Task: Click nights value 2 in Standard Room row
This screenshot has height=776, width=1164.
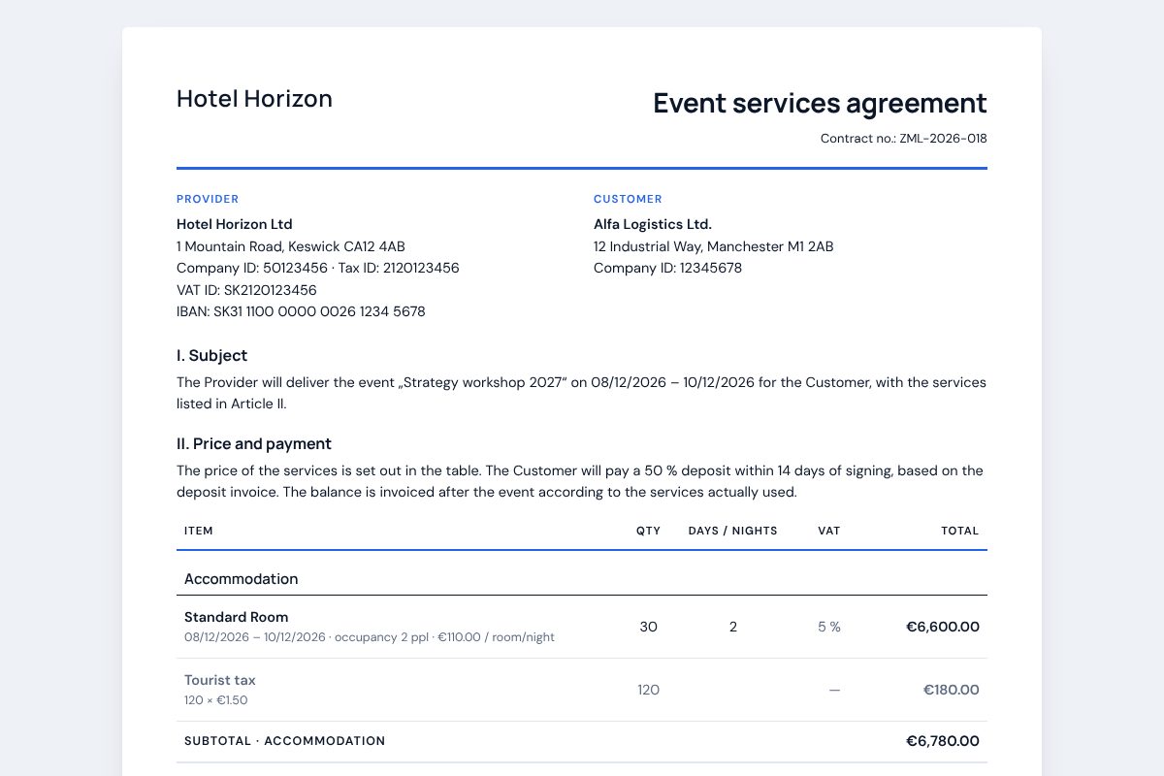Action: 733,627
